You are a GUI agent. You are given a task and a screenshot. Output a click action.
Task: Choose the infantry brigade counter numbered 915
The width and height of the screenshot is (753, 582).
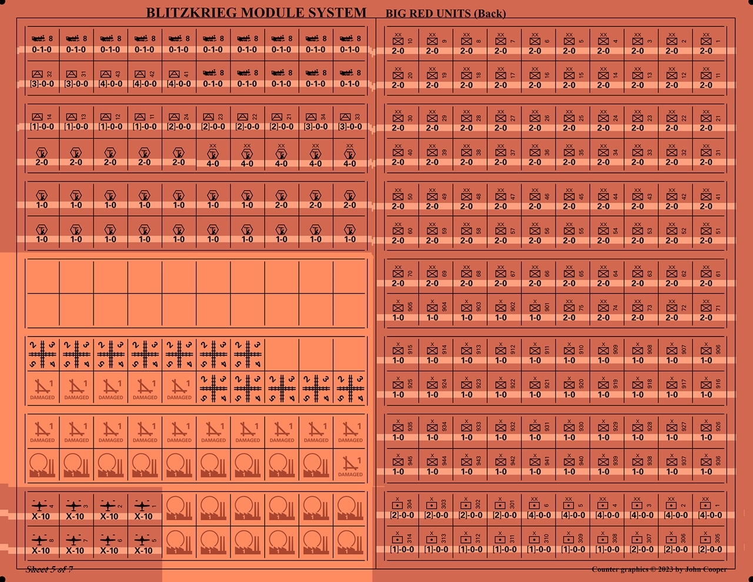point(402,354)
